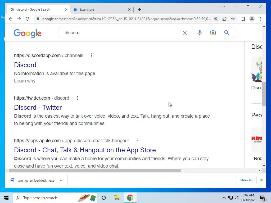Open the zoom magnifier in address bar
This screenshot has width=271, height=203.
point(216,19)
